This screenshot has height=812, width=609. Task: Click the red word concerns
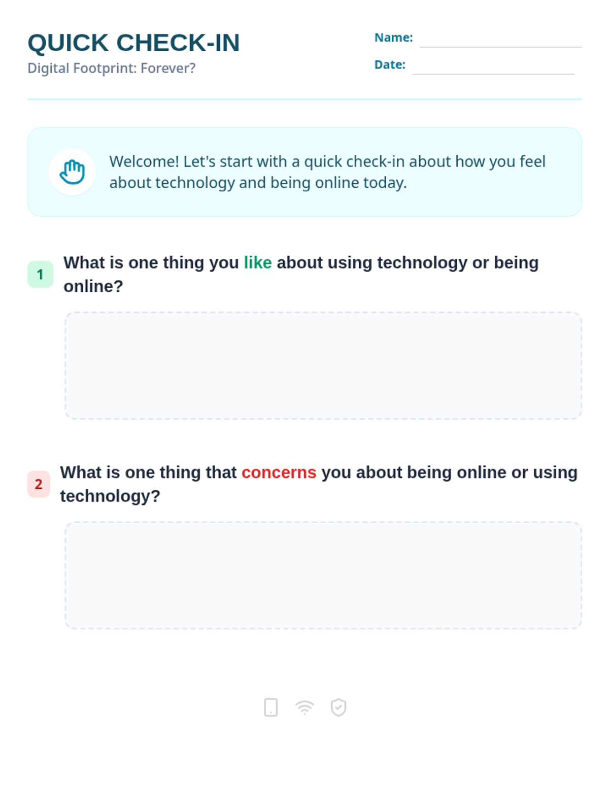click(x=279, y=472)
